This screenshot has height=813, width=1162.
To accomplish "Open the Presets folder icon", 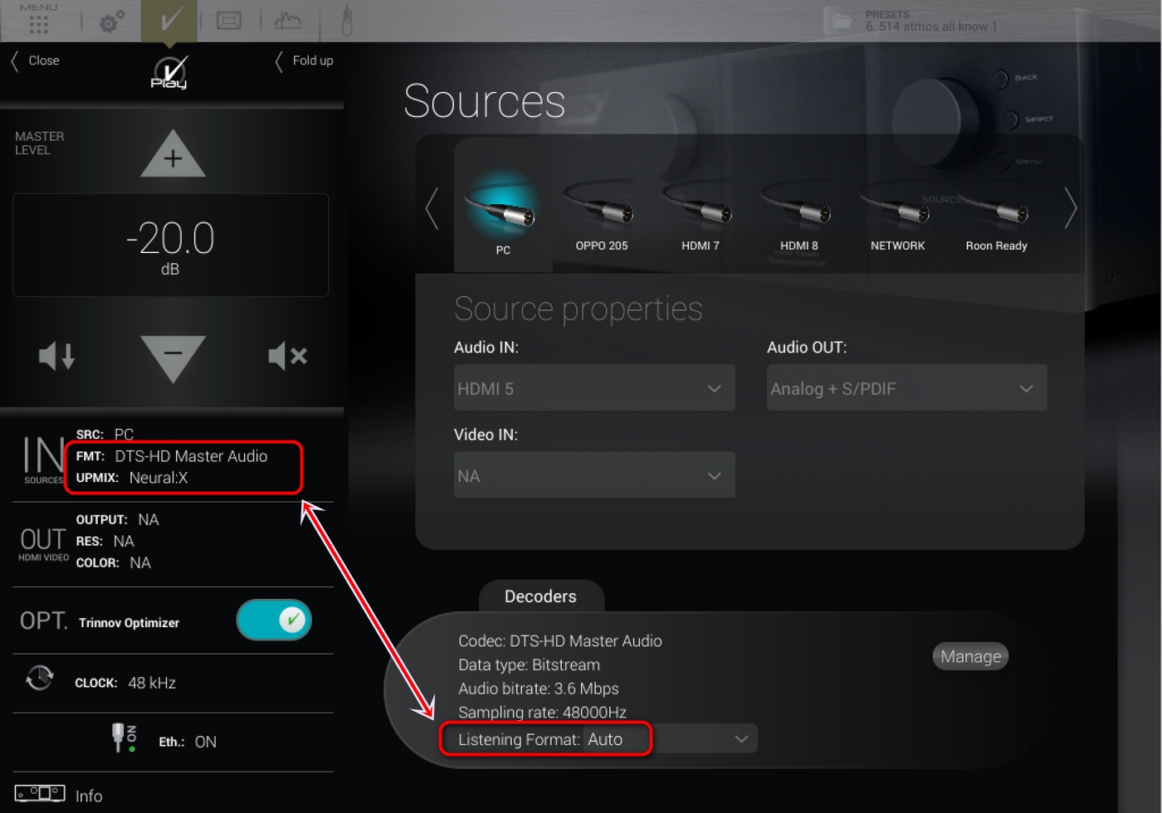I will [842, 22].
